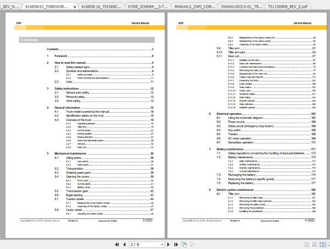Click the 'Mechanical maintenance' contents entry
This screenshot has width=330, height=249.
(x=70, y=153)
